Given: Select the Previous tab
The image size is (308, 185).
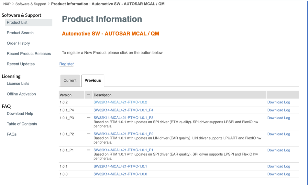Looking at the screenshot, I should pos(93,81).
